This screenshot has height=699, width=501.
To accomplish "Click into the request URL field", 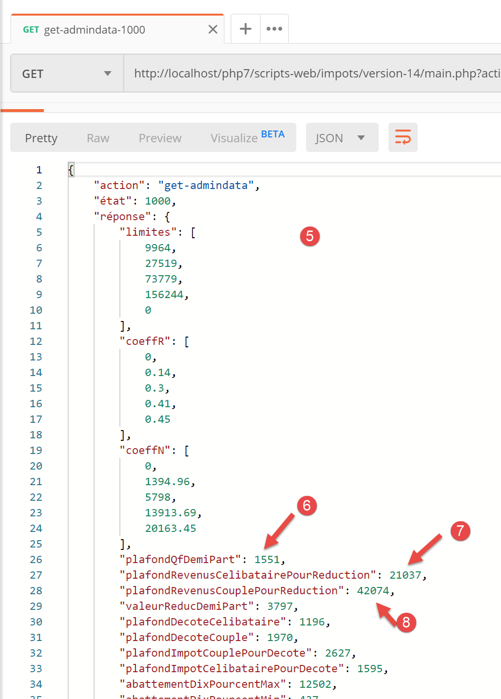I will pyautogui.click(x=312, y=74).
